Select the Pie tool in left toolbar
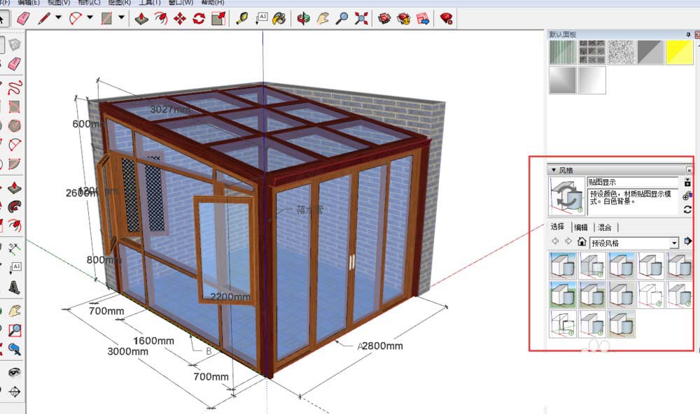700x414 pixels. pos(15,164)
